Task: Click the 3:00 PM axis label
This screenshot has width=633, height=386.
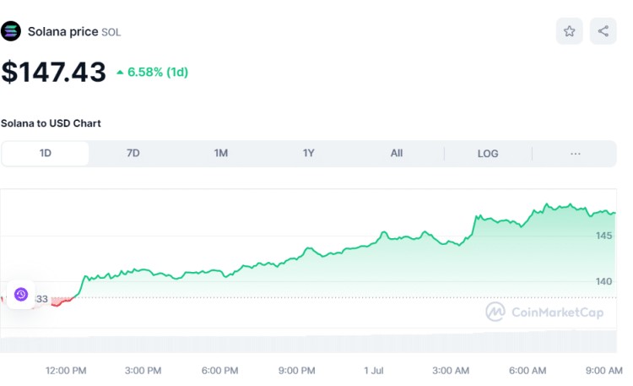Action: pos(143,371)
